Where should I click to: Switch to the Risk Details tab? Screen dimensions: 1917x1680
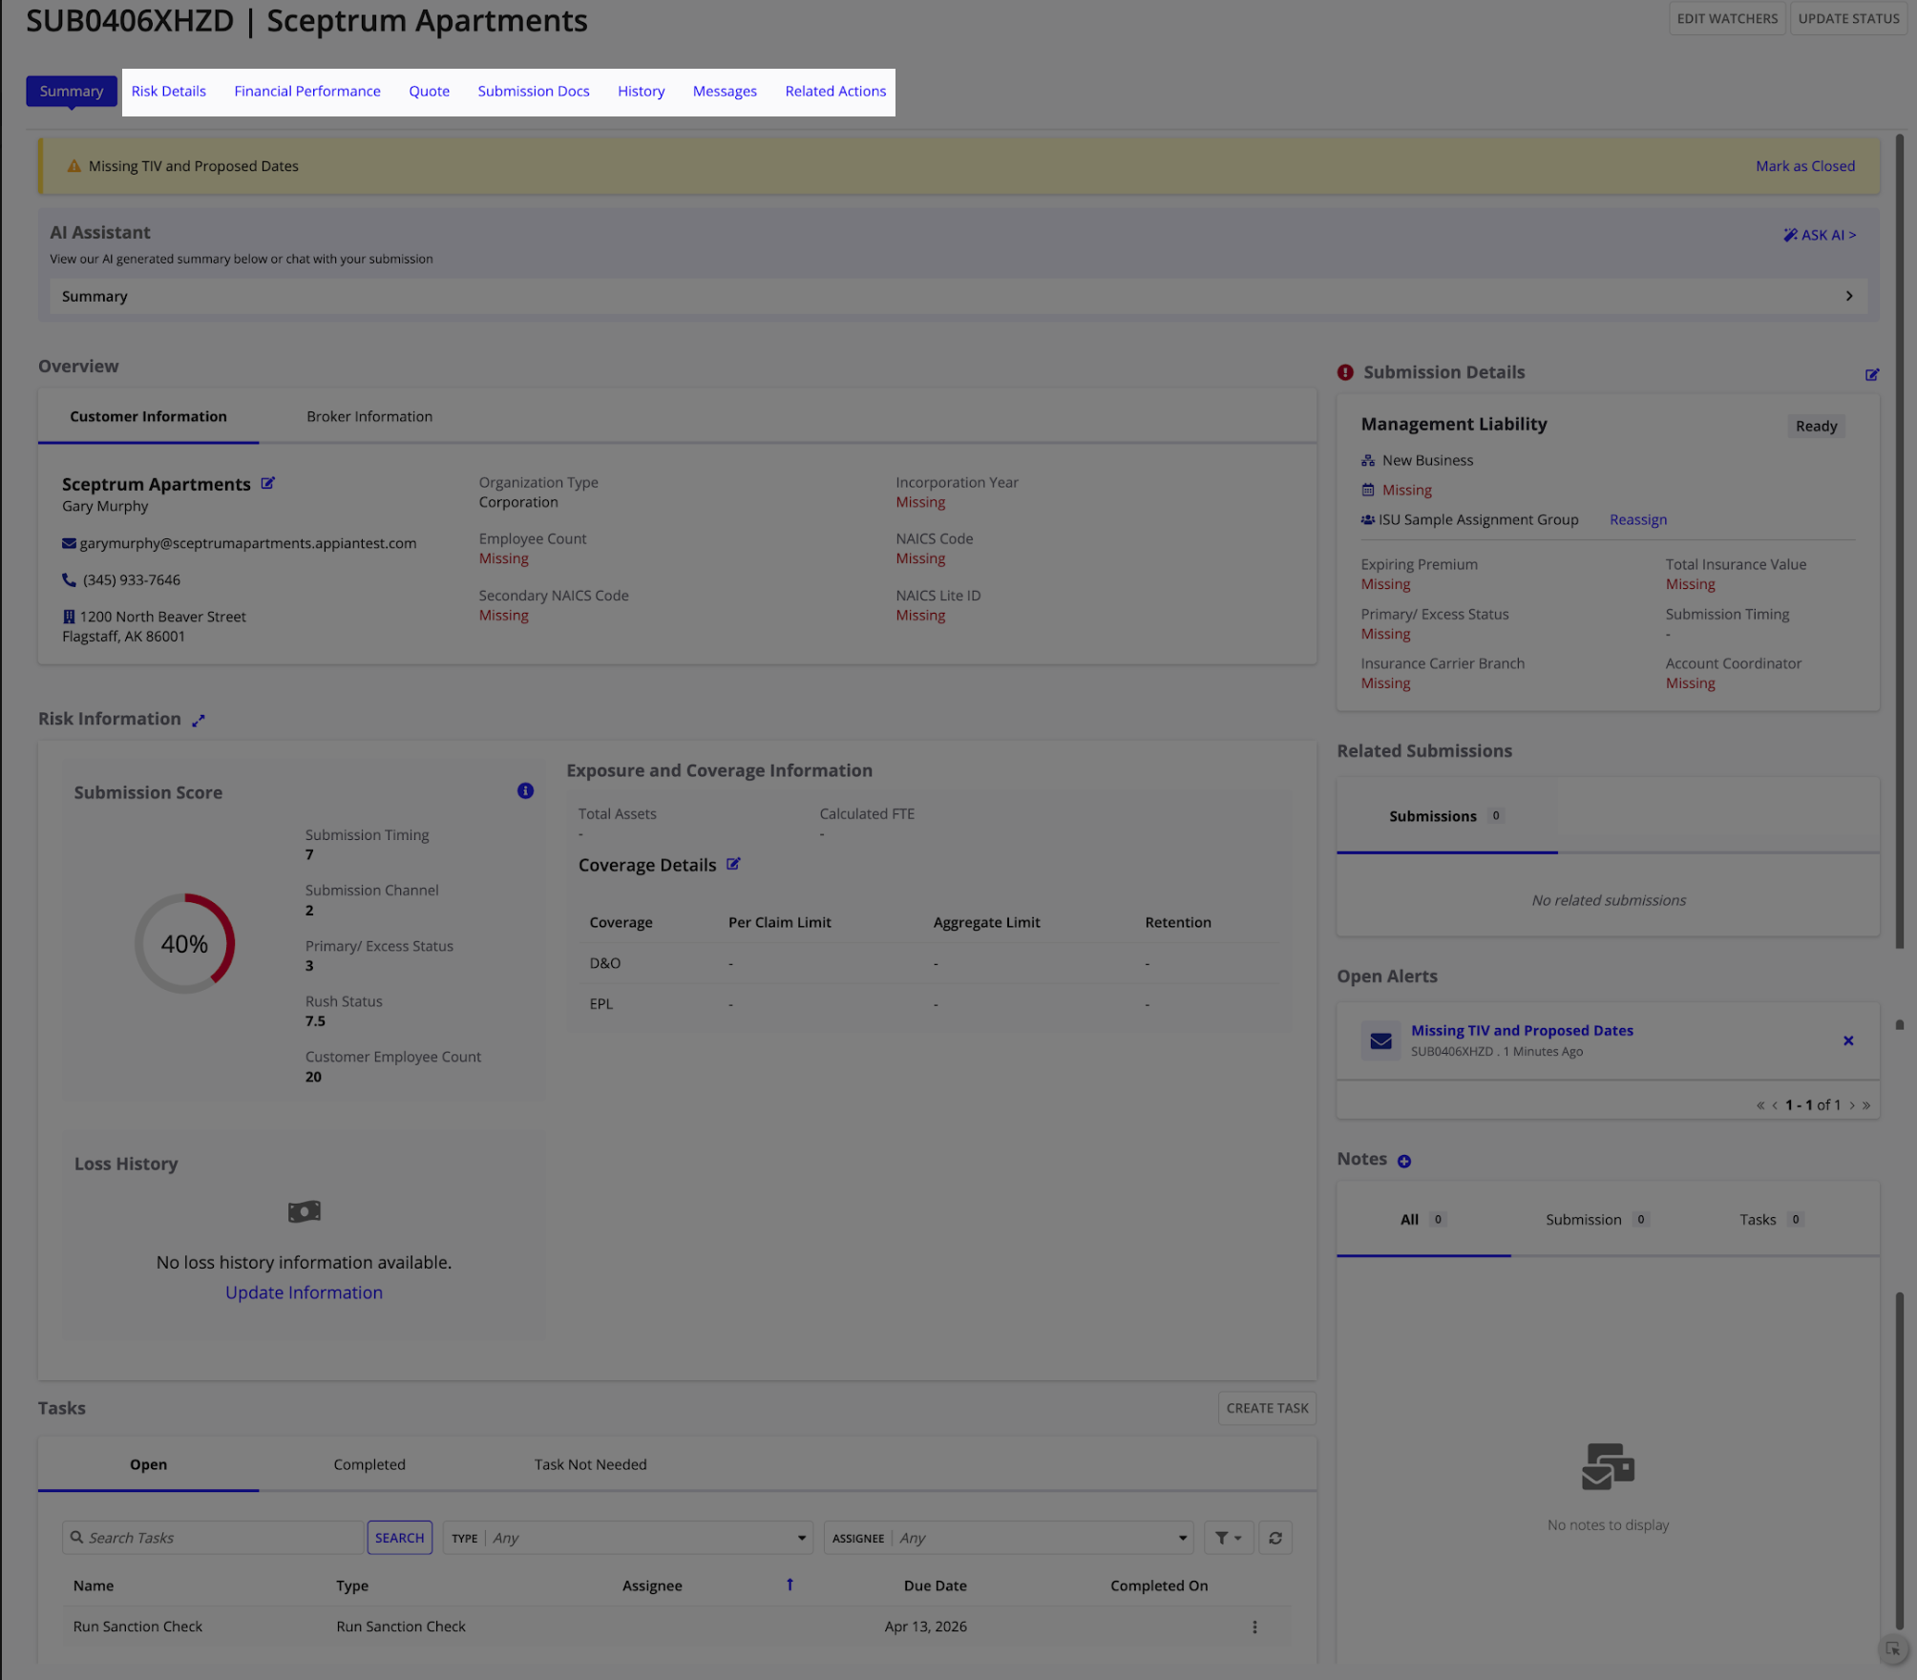[x=169, y=91]
